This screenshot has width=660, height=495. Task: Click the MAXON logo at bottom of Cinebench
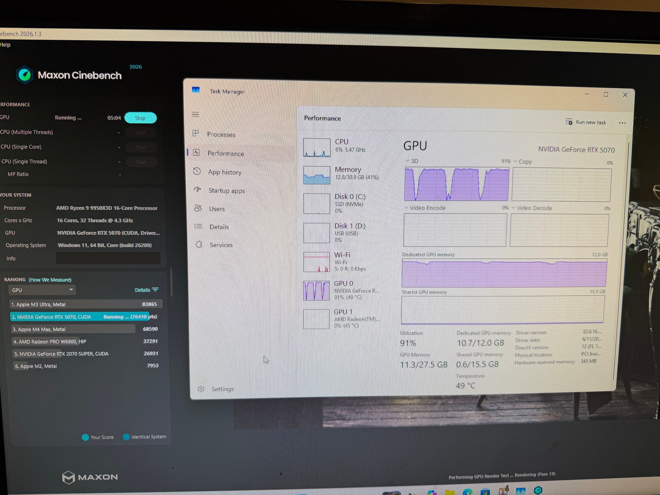point(90,477)
